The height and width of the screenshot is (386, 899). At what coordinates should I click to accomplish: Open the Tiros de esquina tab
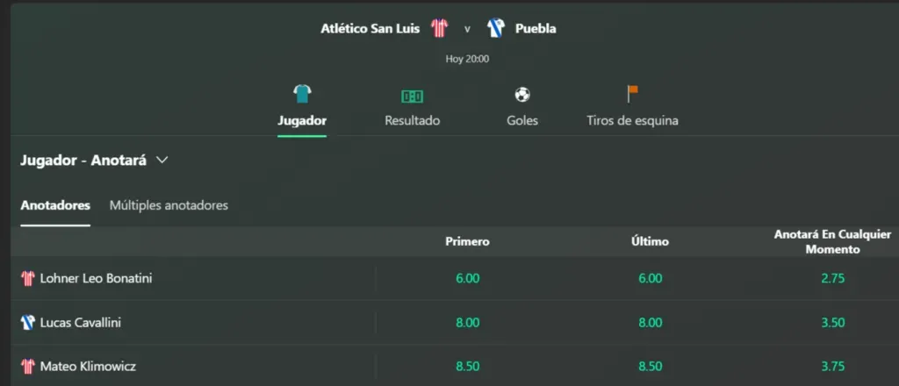(632, 120)
